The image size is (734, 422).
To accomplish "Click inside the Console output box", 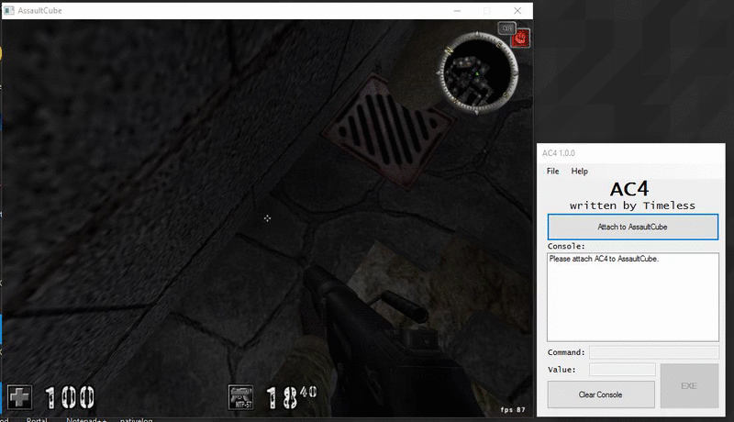I will pyautogui.click(x=633, y=297).
